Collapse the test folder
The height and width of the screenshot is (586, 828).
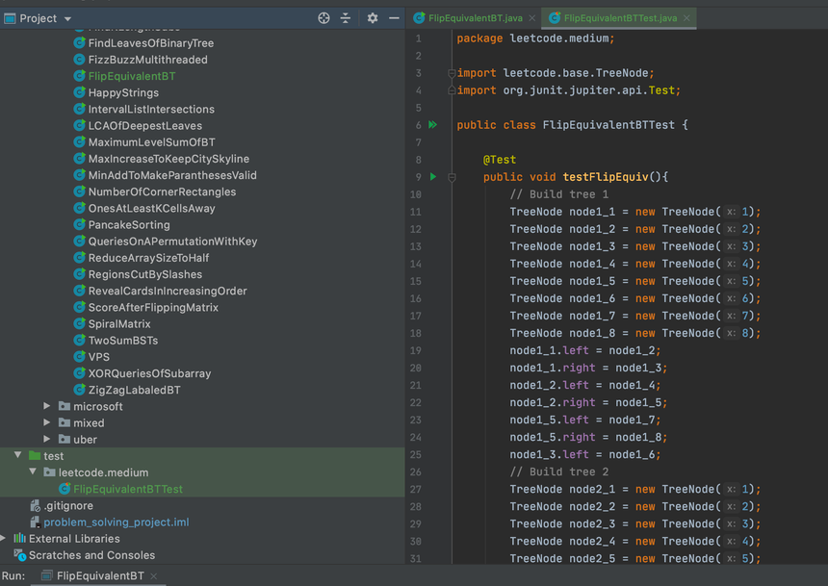(x=17, y=456)
